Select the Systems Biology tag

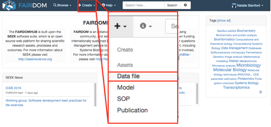(247, 83)
